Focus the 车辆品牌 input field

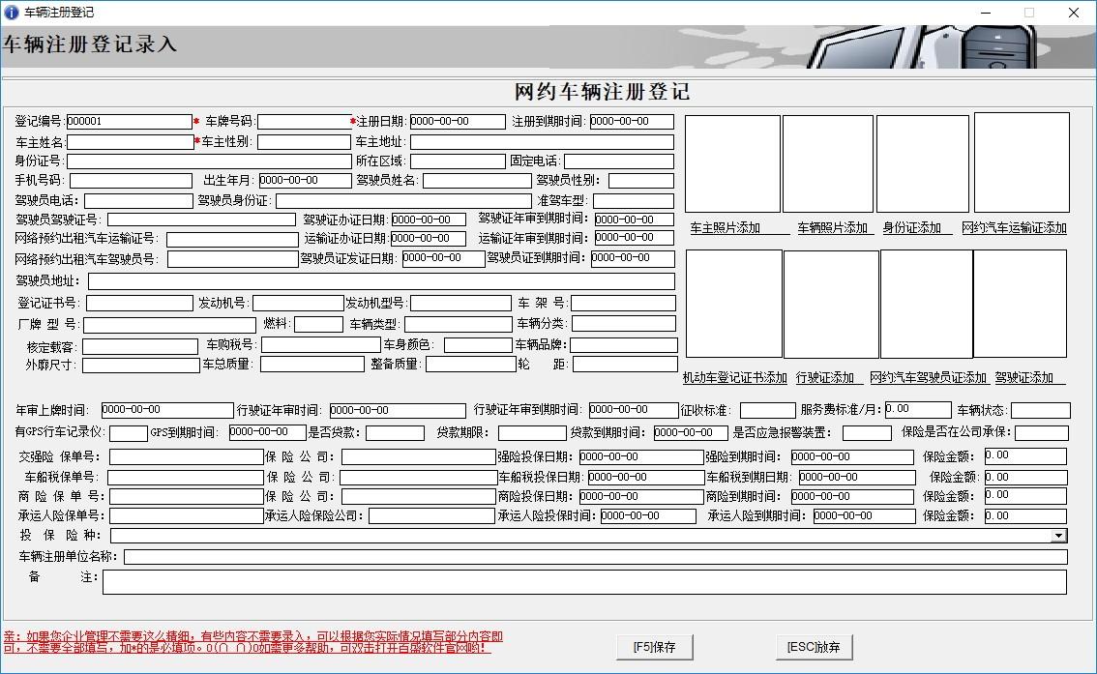pyautogui.click(x=624, y=344)
